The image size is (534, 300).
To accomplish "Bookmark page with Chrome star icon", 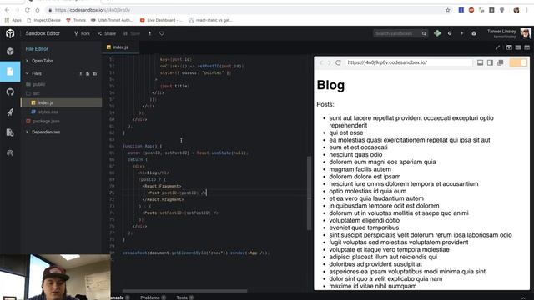I will pyautogui.click(x=448, y=10).
